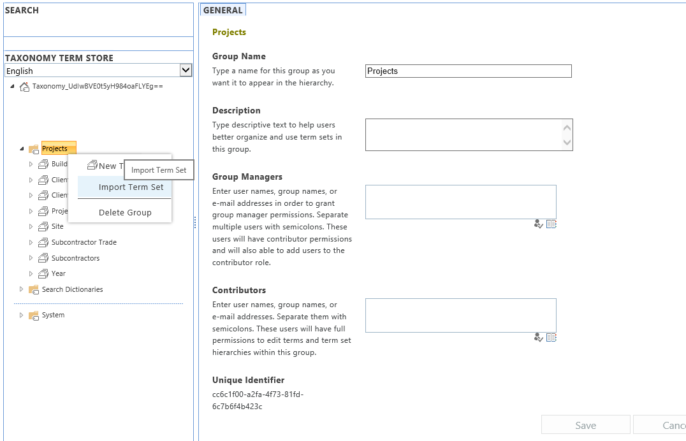Click the Group Managers people picker field

(461, 201)
